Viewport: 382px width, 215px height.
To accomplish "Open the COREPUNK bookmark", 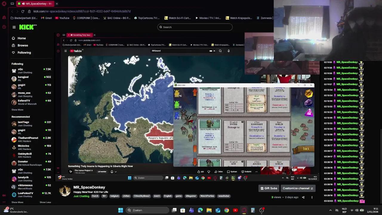I will (86, 18).
